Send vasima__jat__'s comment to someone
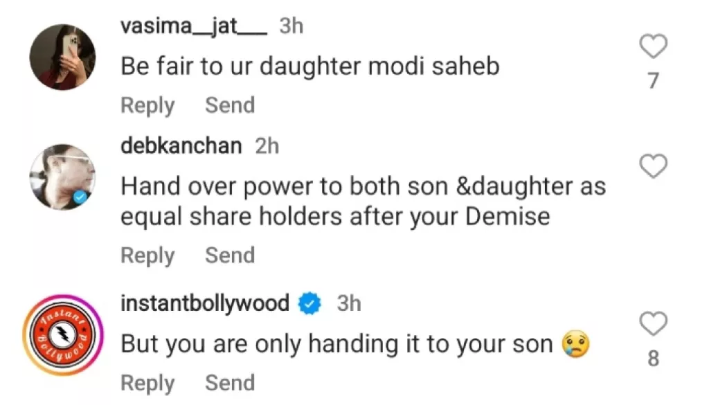 pyautogui.click(x=229, y=105)
